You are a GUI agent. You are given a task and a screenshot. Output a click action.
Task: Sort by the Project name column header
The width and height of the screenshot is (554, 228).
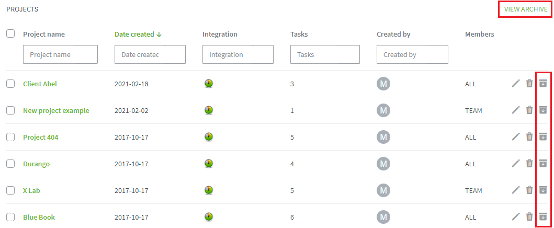[x=44, y=34]
